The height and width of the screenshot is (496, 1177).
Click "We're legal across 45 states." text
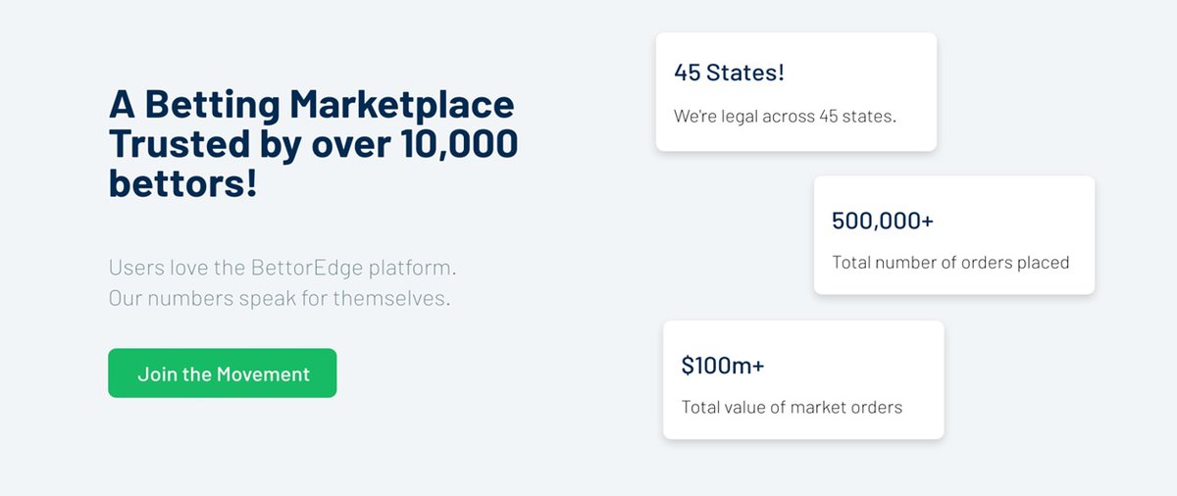[x=785, y=116]
